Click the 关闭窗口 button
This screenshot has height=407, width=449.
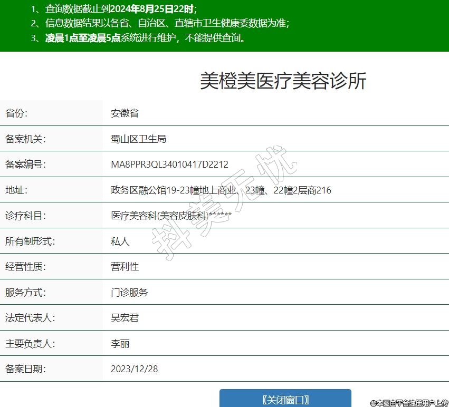[x=285, y=399]
